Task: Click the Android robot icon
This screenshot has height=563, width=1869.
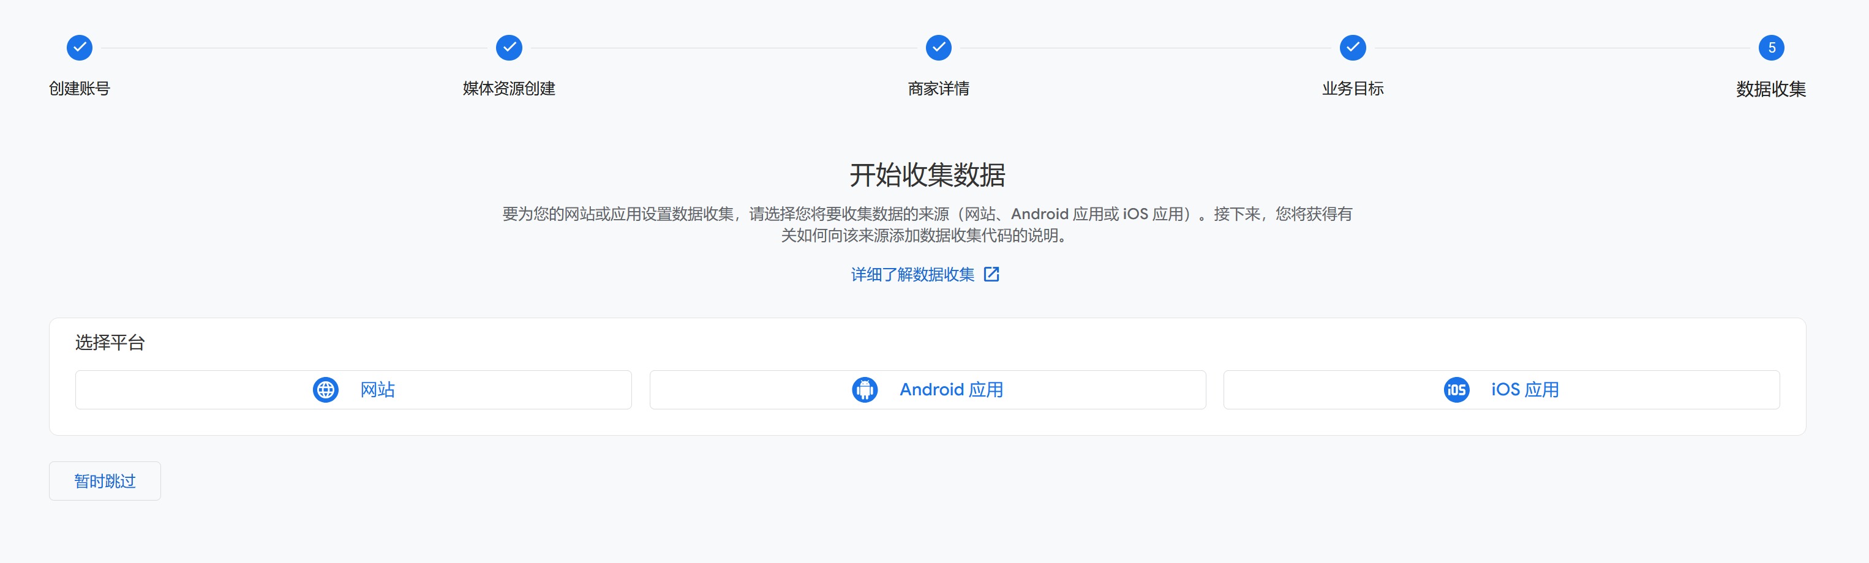Action: point(865,390)
